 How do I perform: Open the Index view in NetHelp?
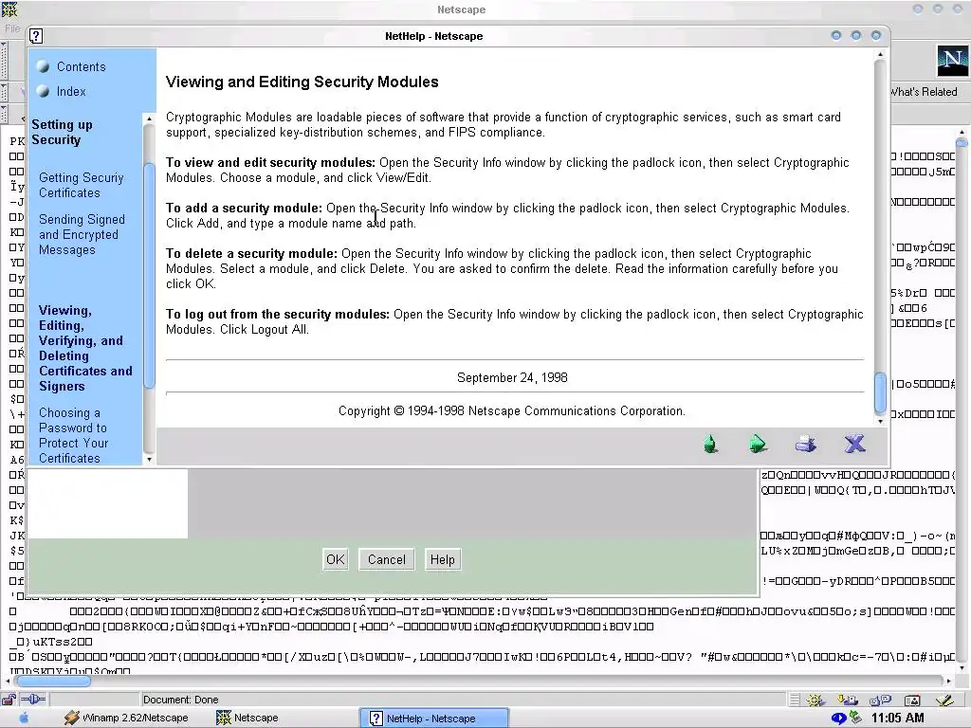click(71, 92)
